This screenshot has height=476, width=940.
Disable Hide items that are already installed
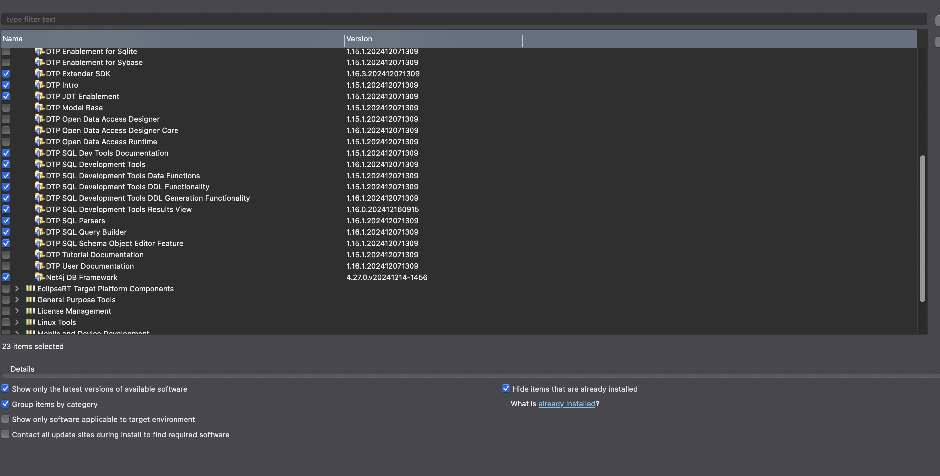505,388
